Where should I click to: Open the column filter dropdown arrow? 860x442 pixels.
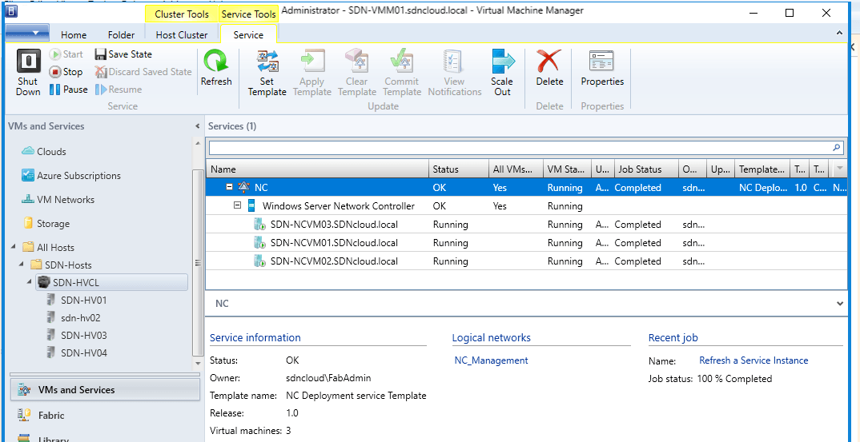pyautogui.click(x=840, y=169)
